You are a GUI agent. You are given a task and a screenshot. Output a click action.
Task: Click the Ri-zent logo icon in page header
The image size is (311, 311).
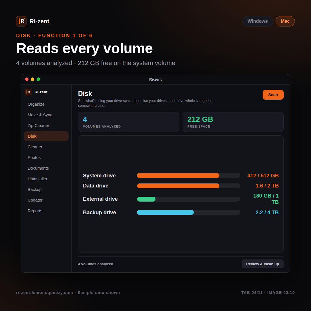(21, 21)
